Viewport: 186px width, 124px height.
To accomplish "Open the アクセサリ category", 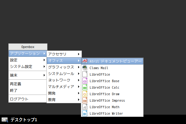I will click(64, 54).
